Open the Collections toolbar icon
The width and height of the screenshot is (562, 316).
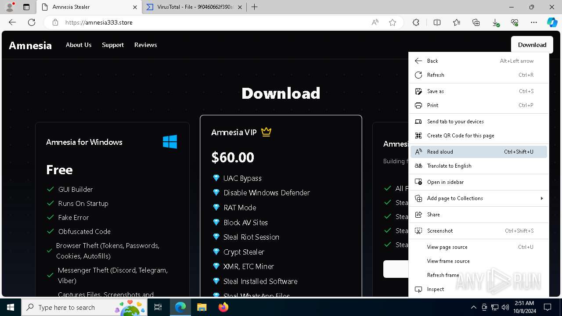(x=476, y=22)
